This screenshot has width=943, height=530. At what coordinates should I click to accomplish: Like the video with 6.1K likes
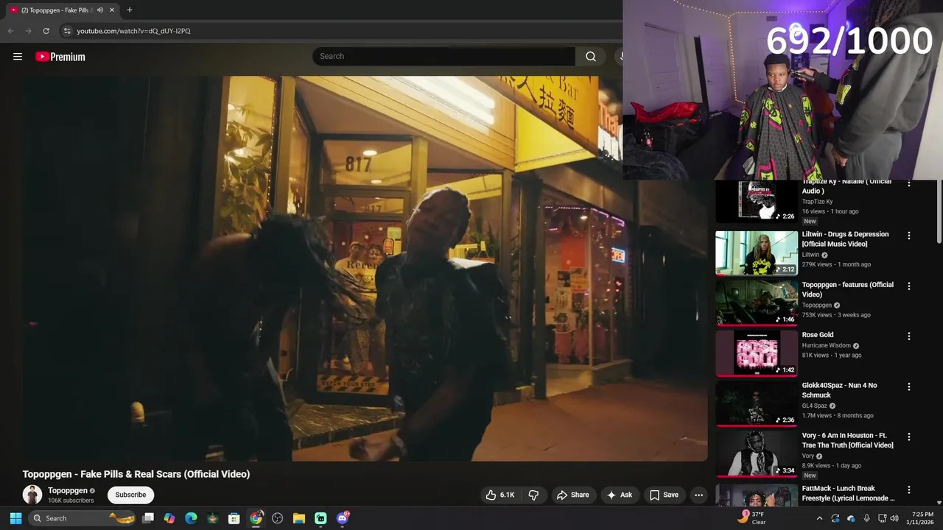pos(499,495)
